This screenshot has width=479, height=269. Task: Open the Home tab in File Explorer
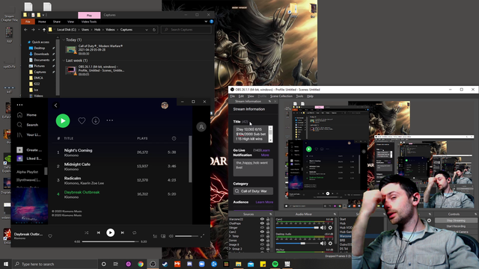pyautogui.click(x=42, y=22)
